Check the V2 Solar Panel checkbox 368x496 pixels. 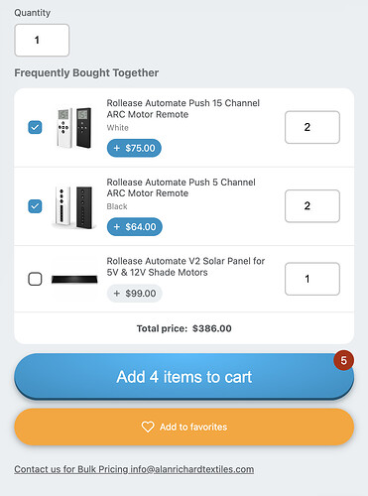35,279
